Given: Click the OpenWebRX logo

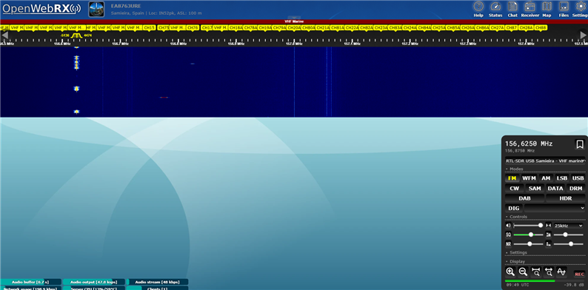Looking at the screenshot, I should 41,9.
